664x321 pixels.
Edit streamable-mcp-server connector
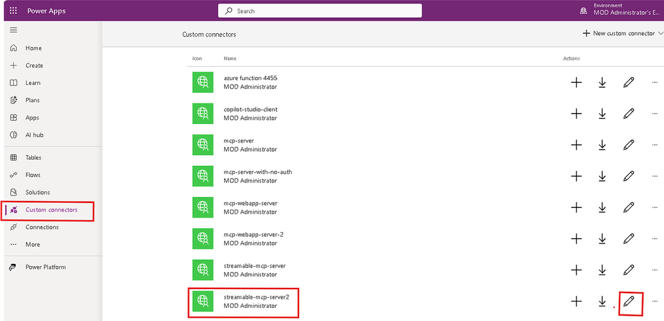pyautogui.click(x=629, y=270)
